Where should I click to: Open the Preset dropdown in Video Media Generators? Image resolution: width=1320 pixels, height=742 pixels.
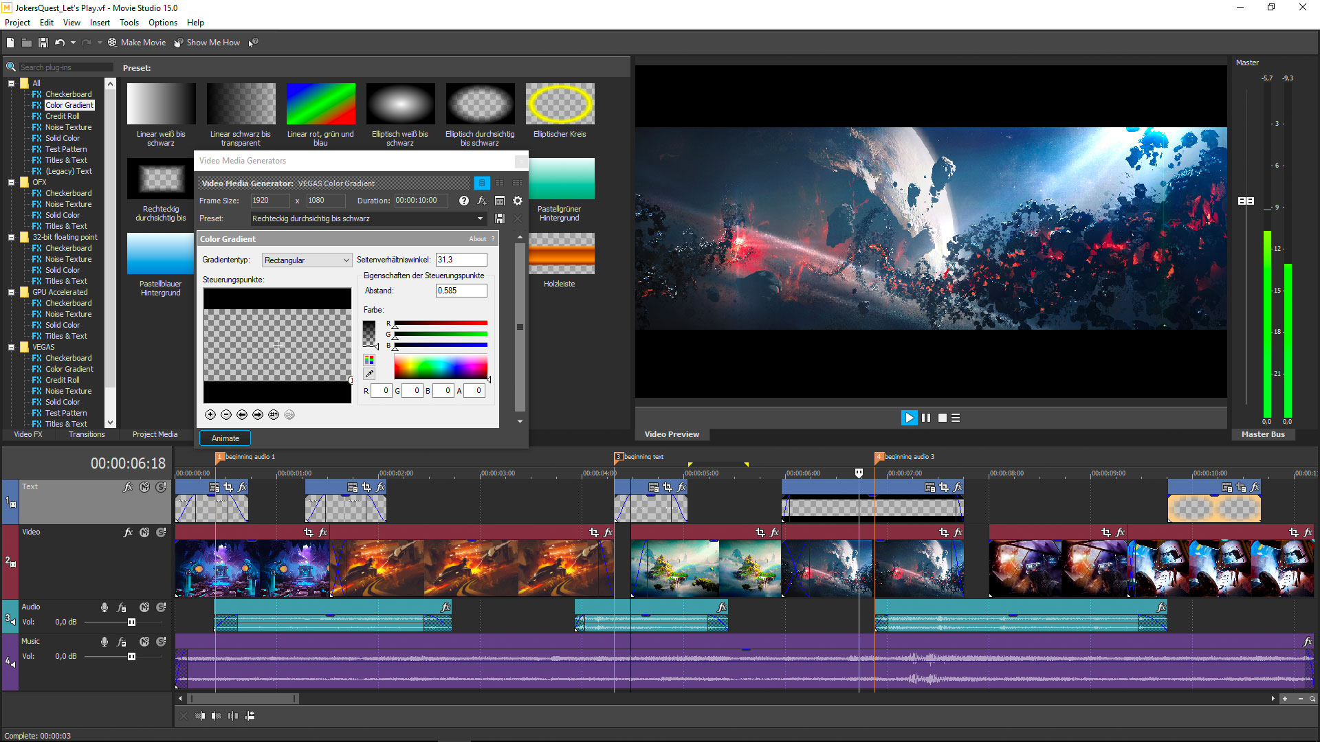pyautogui.click(x=481, y=218)
